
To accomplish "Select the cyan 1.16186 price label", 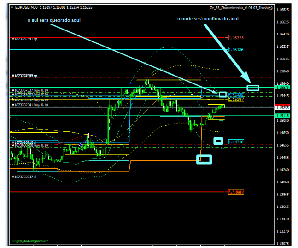I will (236, 49).
